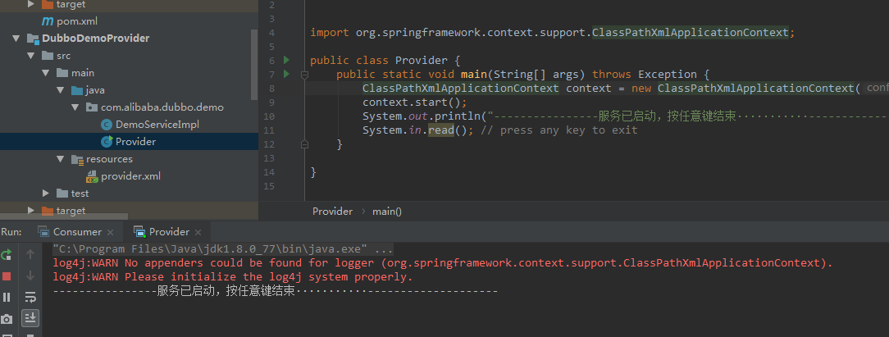The height and width of the screenshot is (337, 889).
Task: Rerun the Provider with green rerun icon
Action: [x=7, y=255]
